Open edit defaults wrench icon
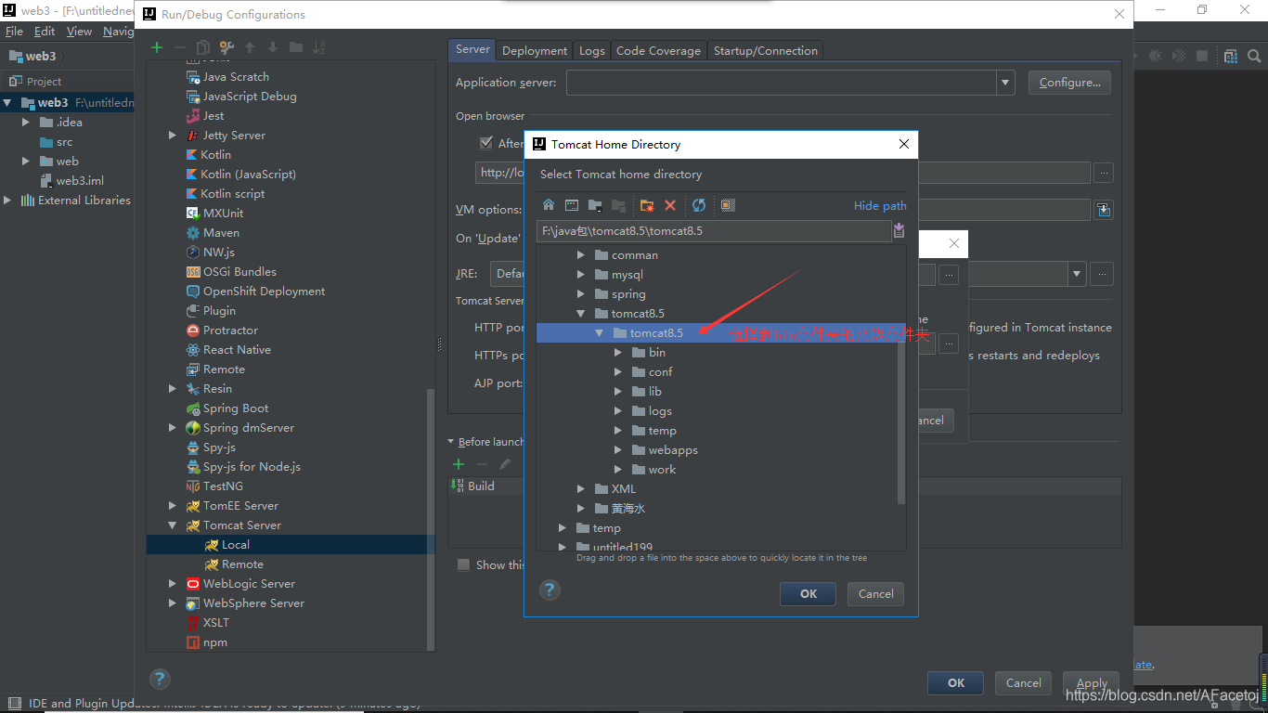 (226, 47)
